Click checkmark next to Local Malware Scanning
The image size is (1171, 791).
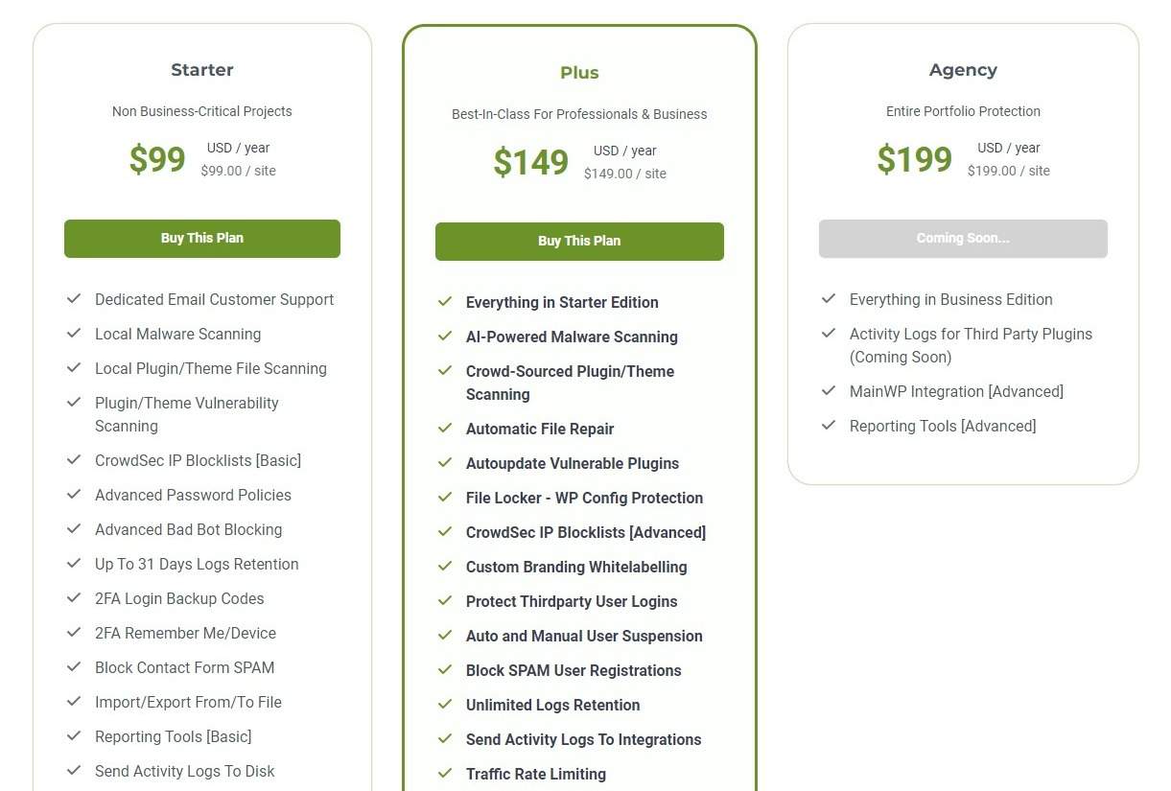pyautogui.click(x=73, y=333)
